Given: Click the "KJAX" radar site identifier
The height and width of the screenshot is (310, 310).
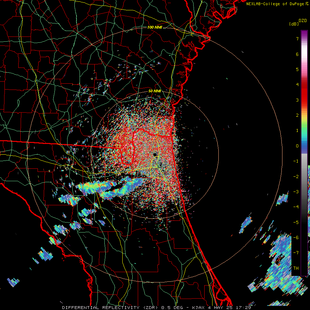Looking at the screenshot, I should [x=199, y=308].
